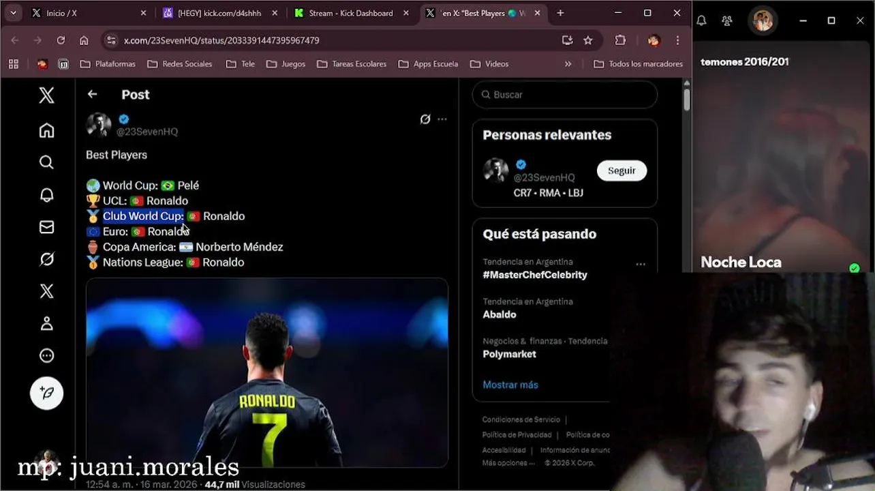Open notifications bell in X sidebar

(x=46, y=195)
